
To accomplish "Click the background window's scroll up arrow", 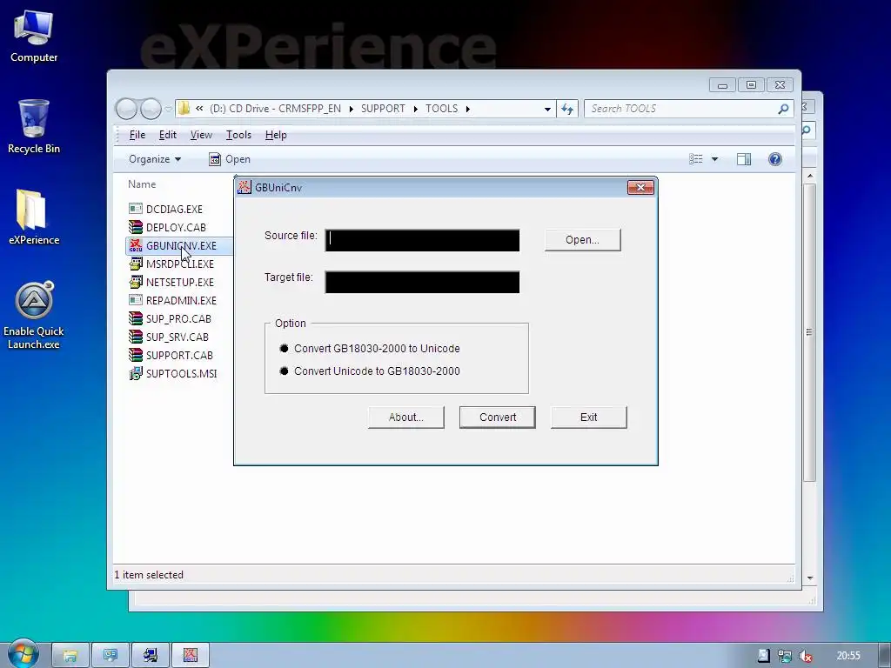I will pos(810,177).
